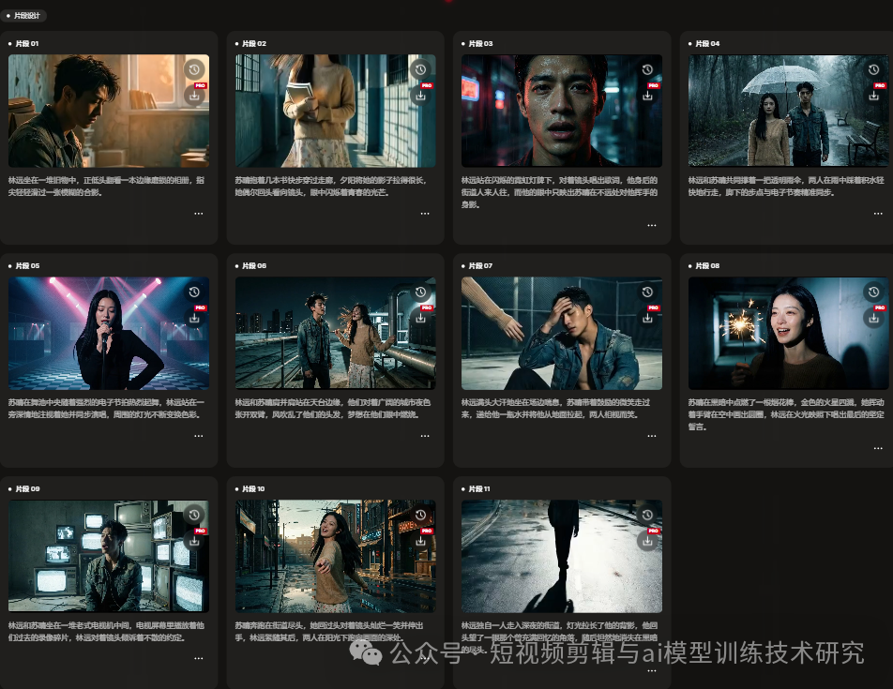The width and height of the screenshot is (893, 689).
Task: Open the more options menu for 片段 09
Action: (198, 658)
